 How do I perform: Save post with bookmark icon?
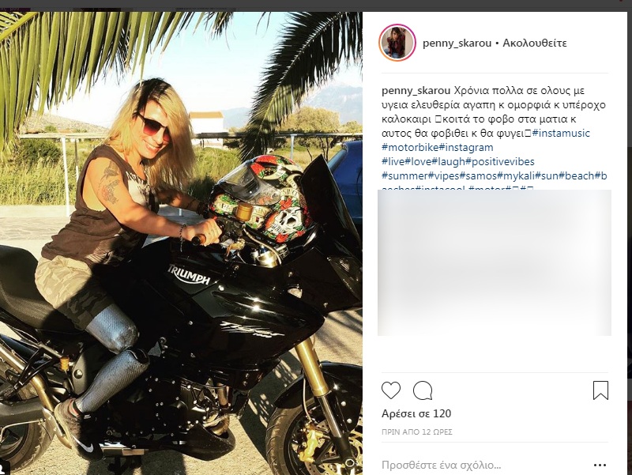600,390
